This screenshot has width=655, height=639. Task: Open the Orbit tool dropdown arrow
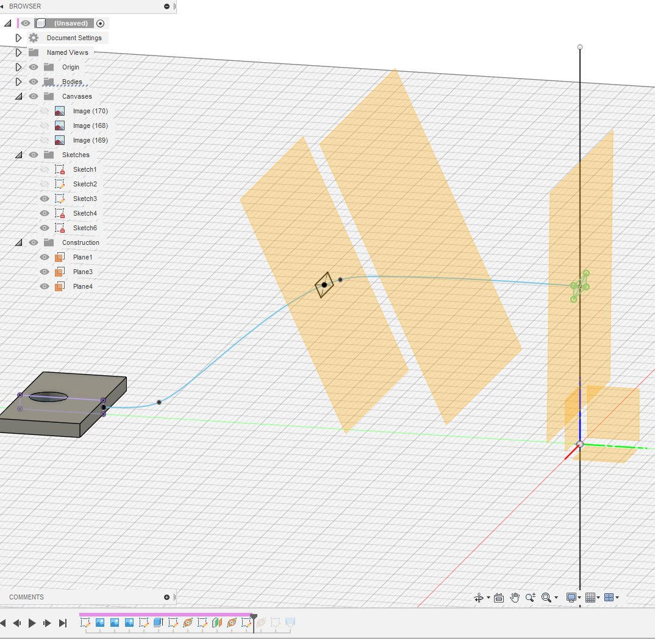pos(489,598)
